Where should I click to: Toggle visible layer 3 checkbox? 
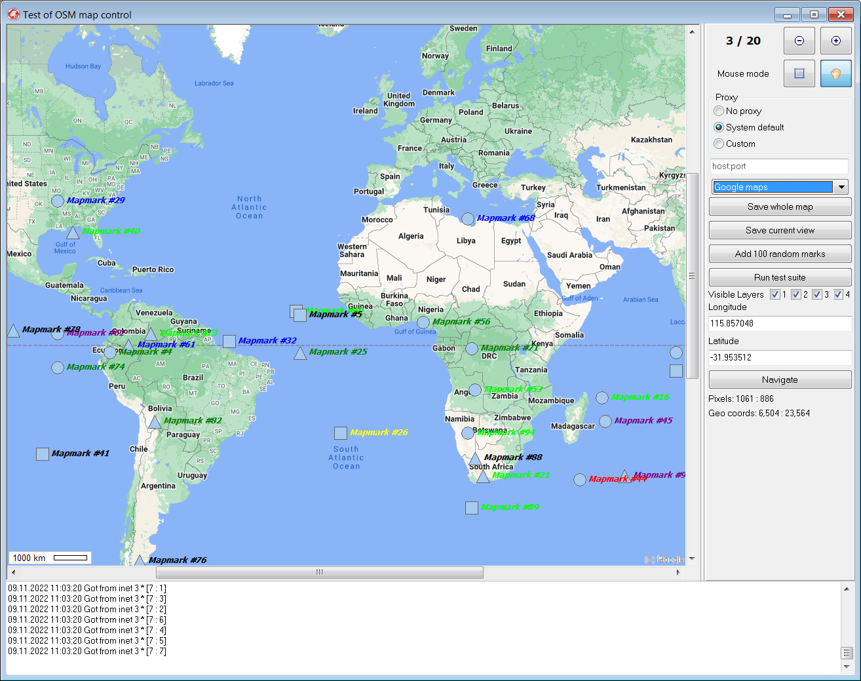(x=817, y=294)
